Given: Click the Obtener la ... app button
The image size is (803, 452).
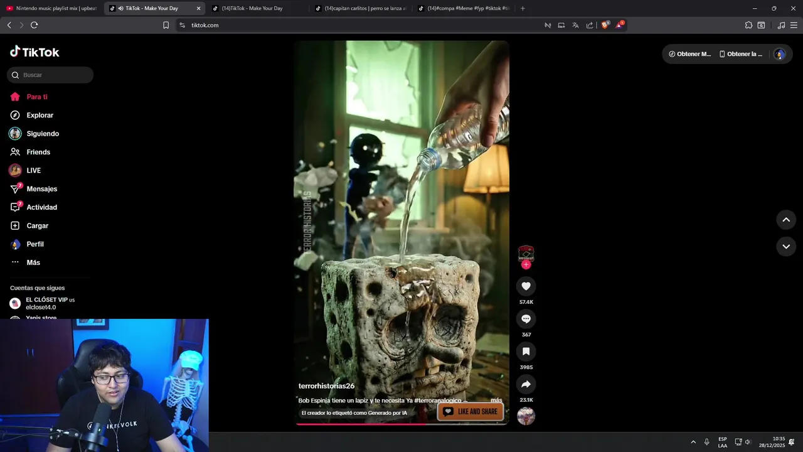Looking at the screenshot, I should click(741, 54).
